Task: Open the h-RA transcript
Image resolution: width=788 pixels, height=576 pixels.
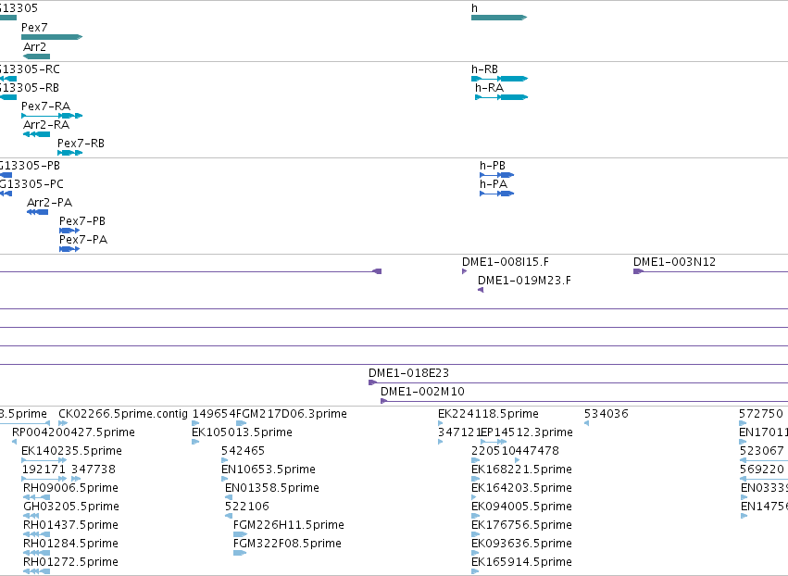Action: point(502,97)
